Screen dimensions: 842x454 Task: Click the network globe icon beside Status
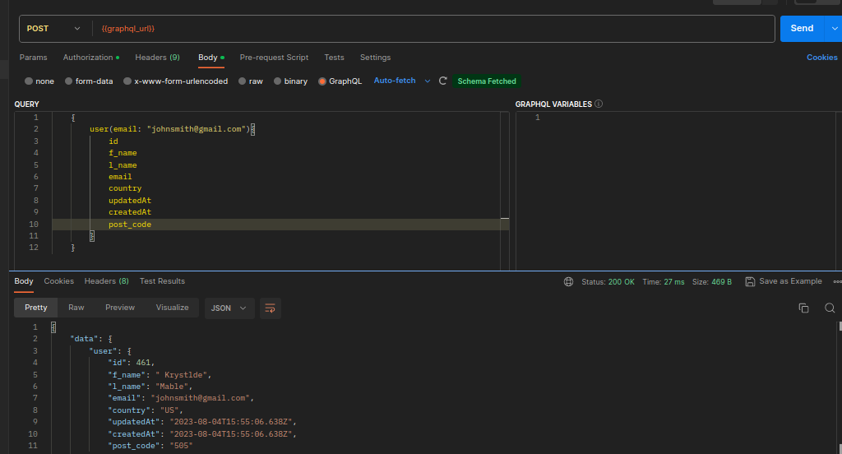click(568, 281)
